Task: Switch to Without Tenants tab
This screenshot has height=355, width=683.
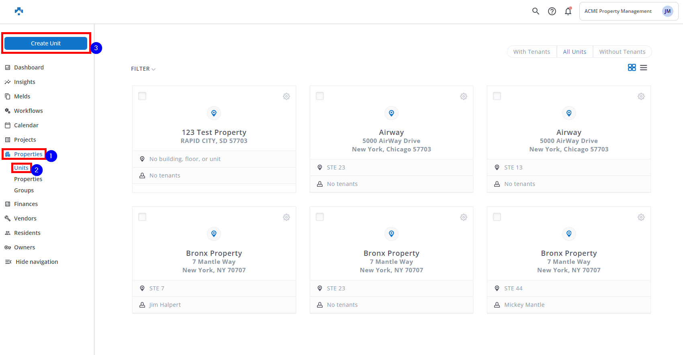Action: click(622, 52)
